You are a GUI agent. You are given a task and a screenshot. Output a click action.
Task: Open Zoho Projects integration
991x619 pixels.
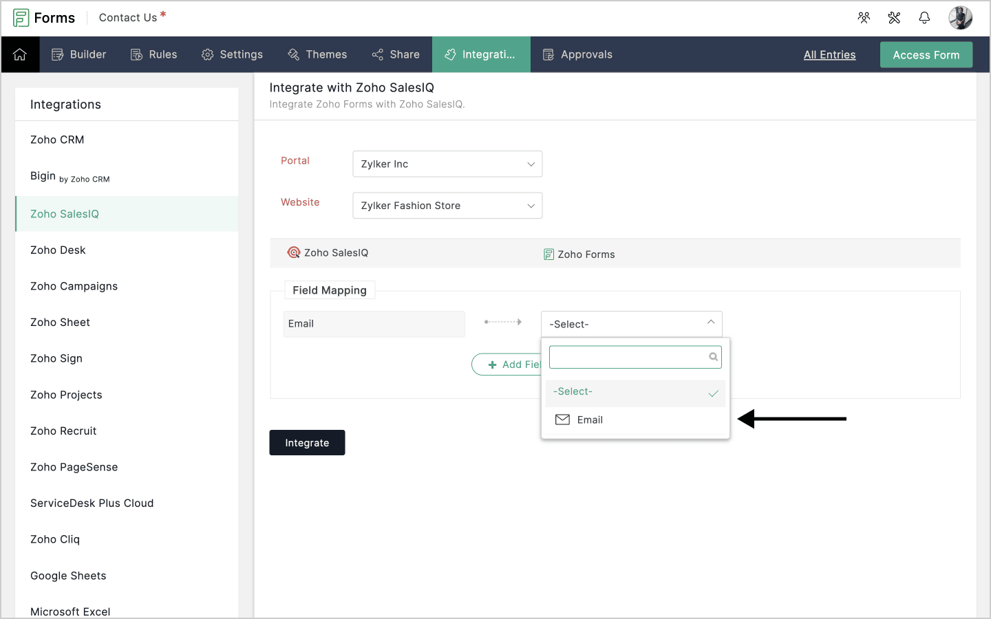click(x=127, y=395)
